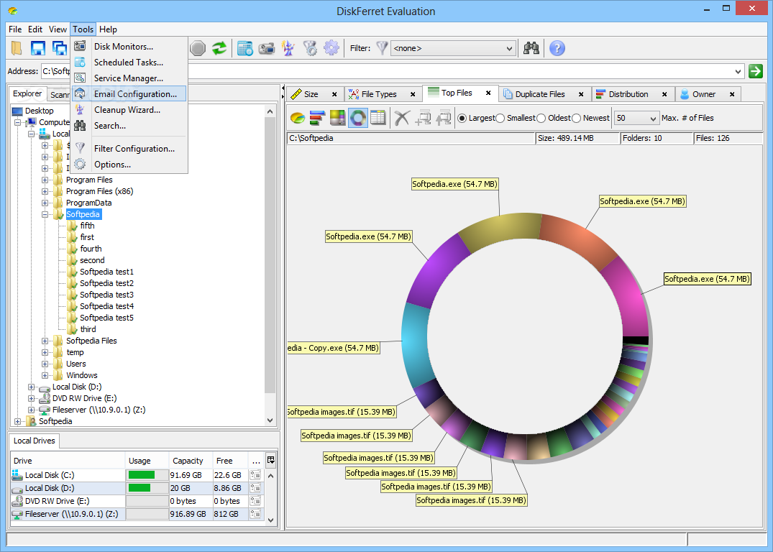Select the Oldest radio button
Viewport: 773px width, 552px height.
point(541,119)
